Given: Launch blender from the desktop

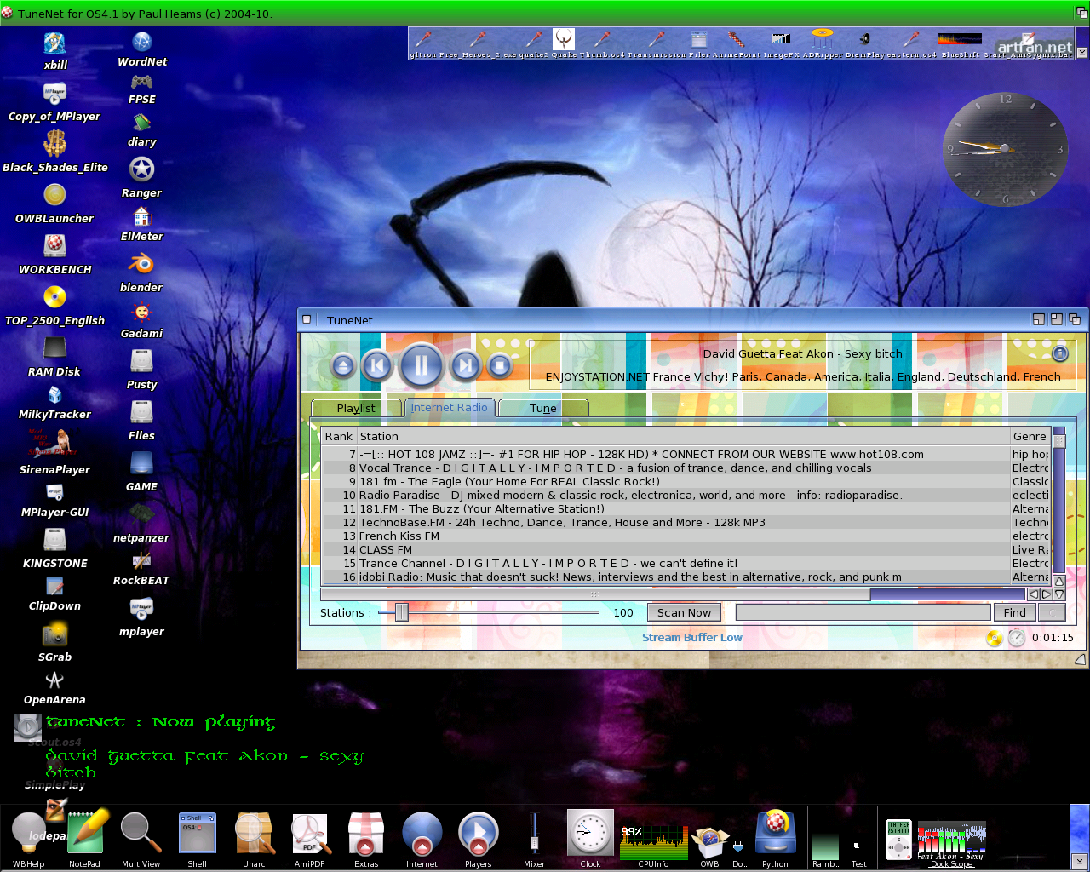Looking at the screenshot, I should click(141, 272).
